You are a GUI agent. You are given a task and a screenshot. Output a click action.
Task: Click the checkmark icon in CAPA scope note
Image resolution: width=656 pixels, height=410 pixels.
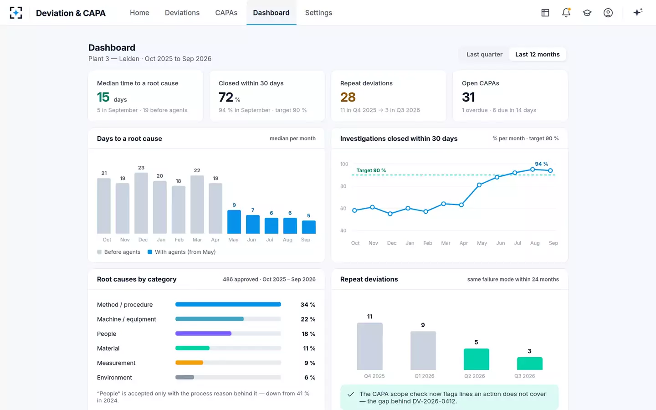coord(351,395)
